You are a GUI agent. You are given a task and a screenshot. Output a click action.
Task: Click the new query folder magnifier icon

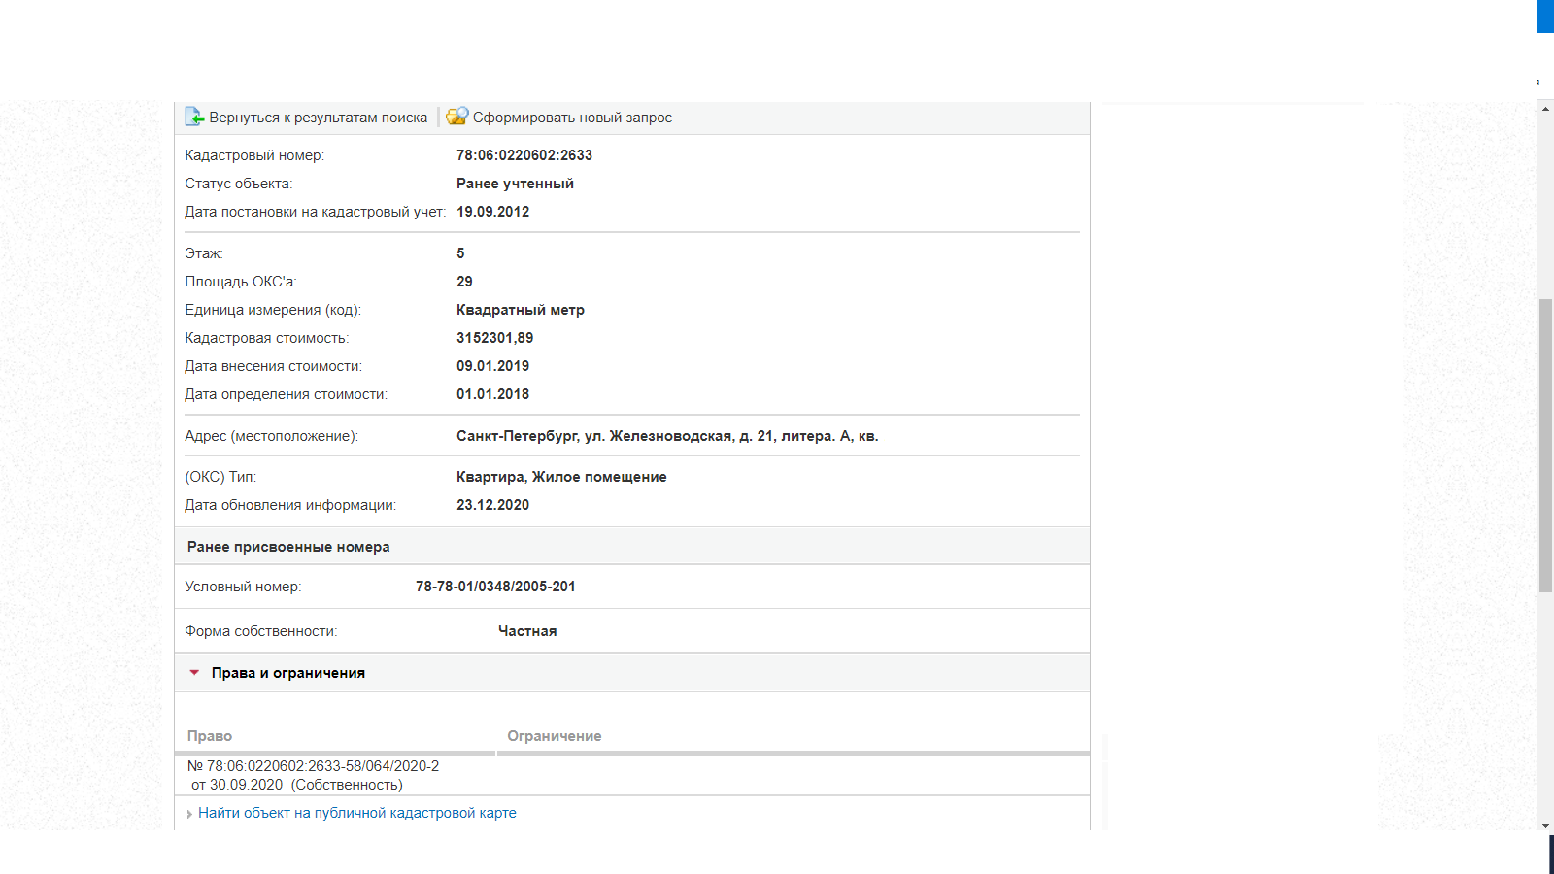[x=456, y=117]
